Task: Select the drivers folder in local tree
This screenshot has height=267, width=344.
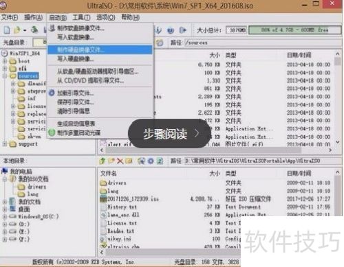Action: point(36,187)
